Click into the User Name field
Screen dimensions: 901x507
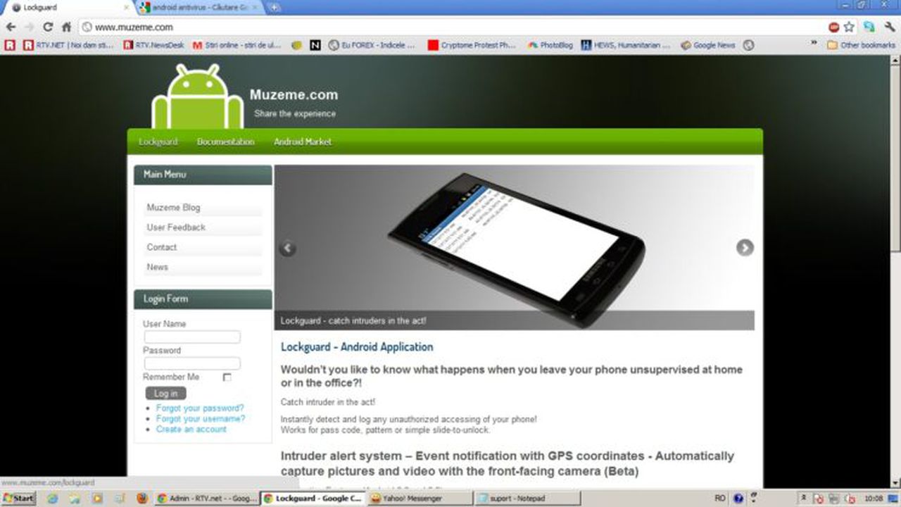click(x=192, y=337)
